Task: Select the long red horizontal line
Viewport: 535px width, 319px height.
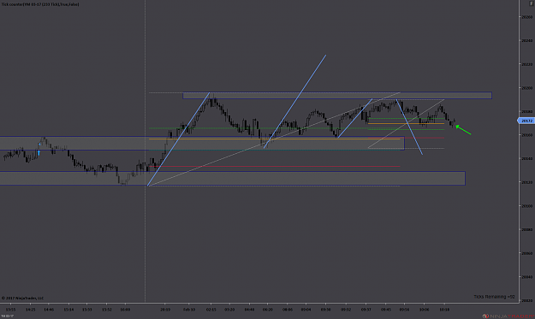Action: [275, 166]
